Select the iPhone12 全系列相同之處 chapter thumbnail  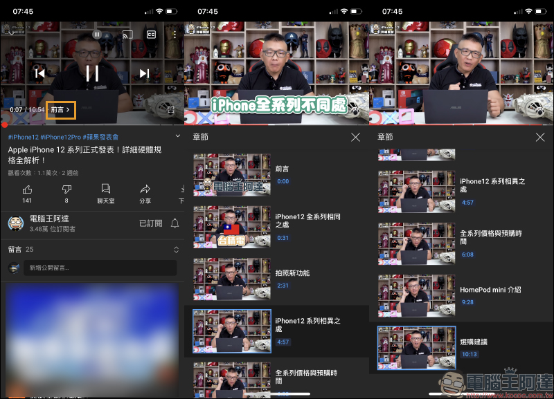[232, 227]
